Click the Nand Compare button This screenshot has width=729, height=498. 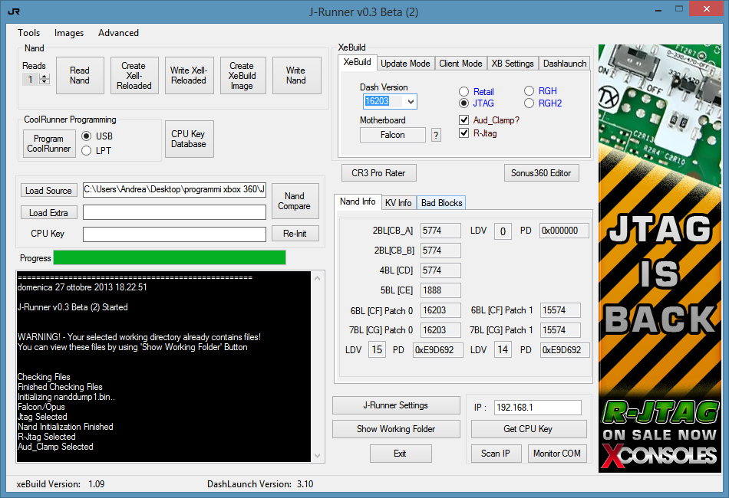click(x=295, y=201)
